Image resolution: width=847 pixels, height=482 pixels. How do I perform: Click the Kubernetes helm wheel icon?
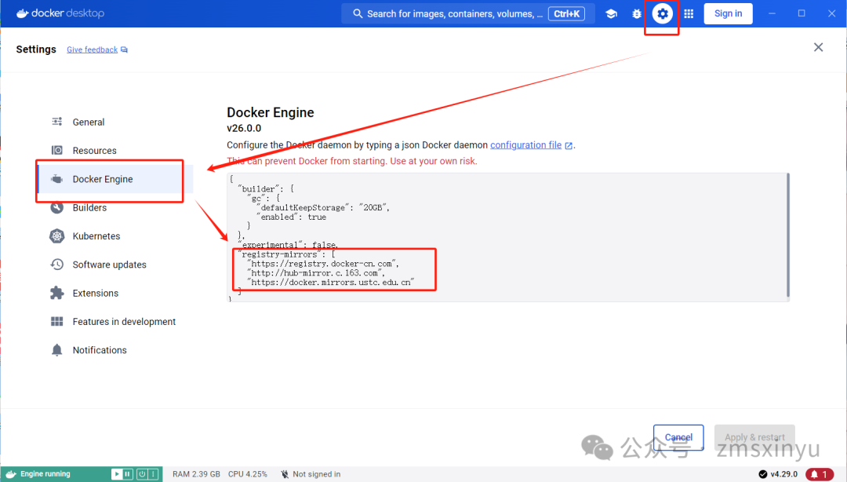pos(56,236)
